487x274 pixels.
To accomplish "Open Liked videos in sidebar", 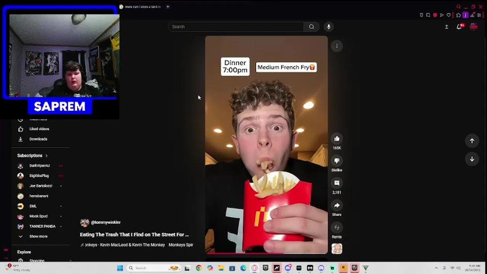I will 39,129.
